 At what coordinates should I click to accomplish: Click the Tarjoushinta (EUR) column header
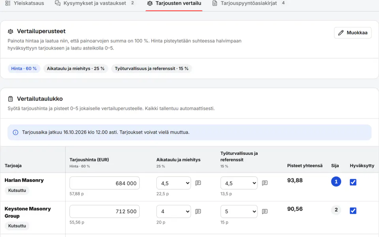[x=89, y=160]
